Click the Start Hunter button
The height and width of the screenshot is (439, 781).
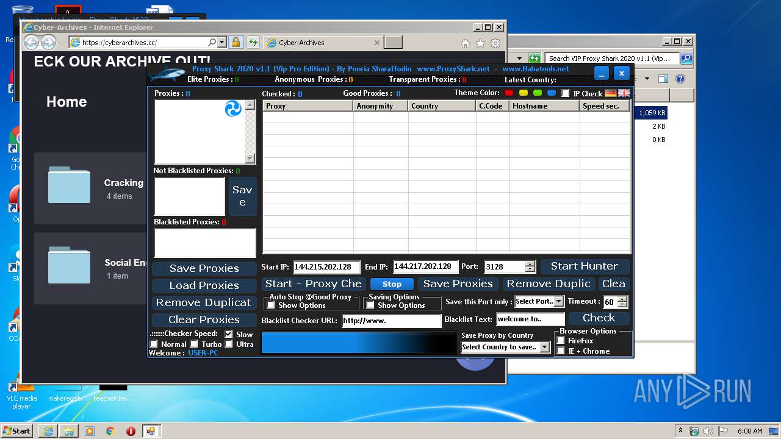[x=585, y=266]
